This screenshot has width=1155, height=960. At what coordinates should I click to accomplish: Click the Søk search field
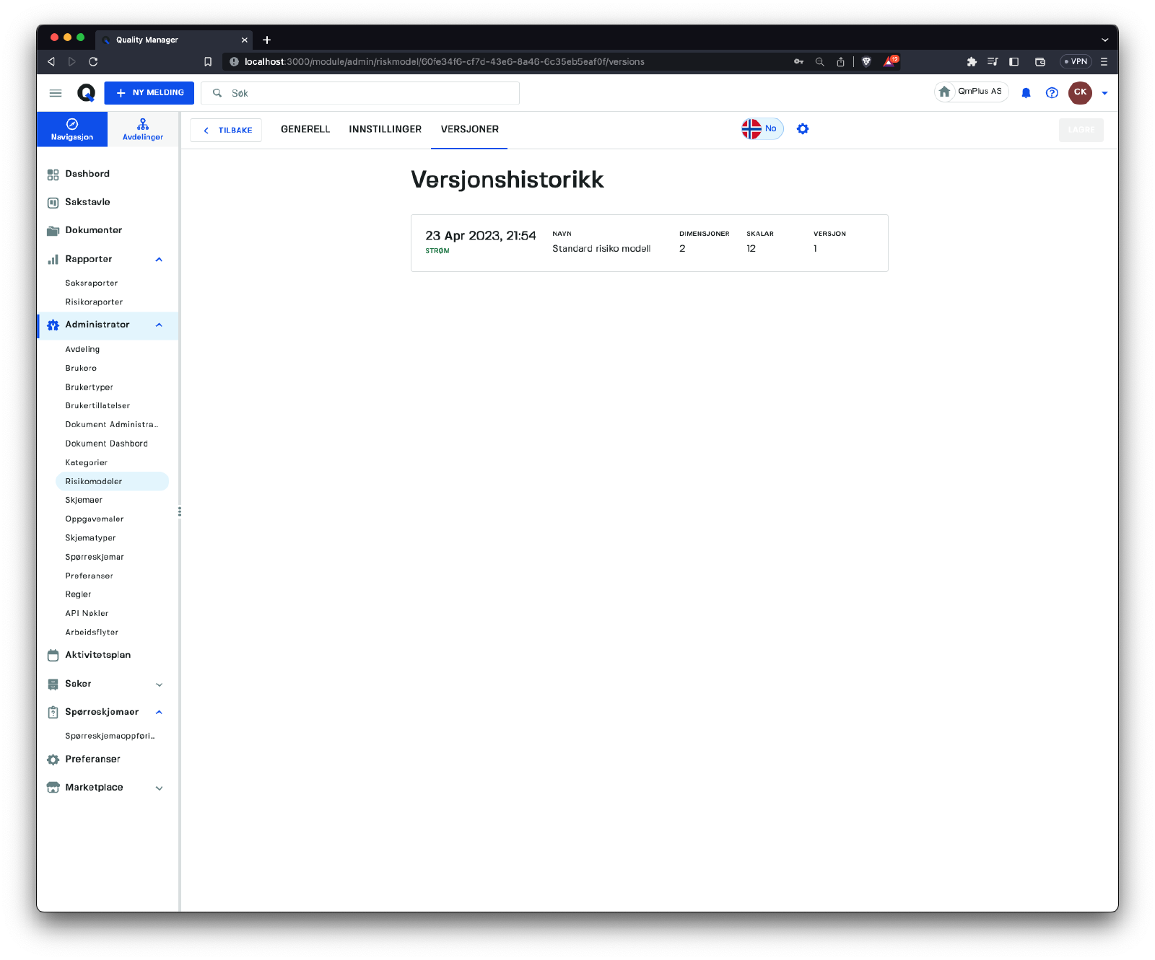tap(368, 93)
